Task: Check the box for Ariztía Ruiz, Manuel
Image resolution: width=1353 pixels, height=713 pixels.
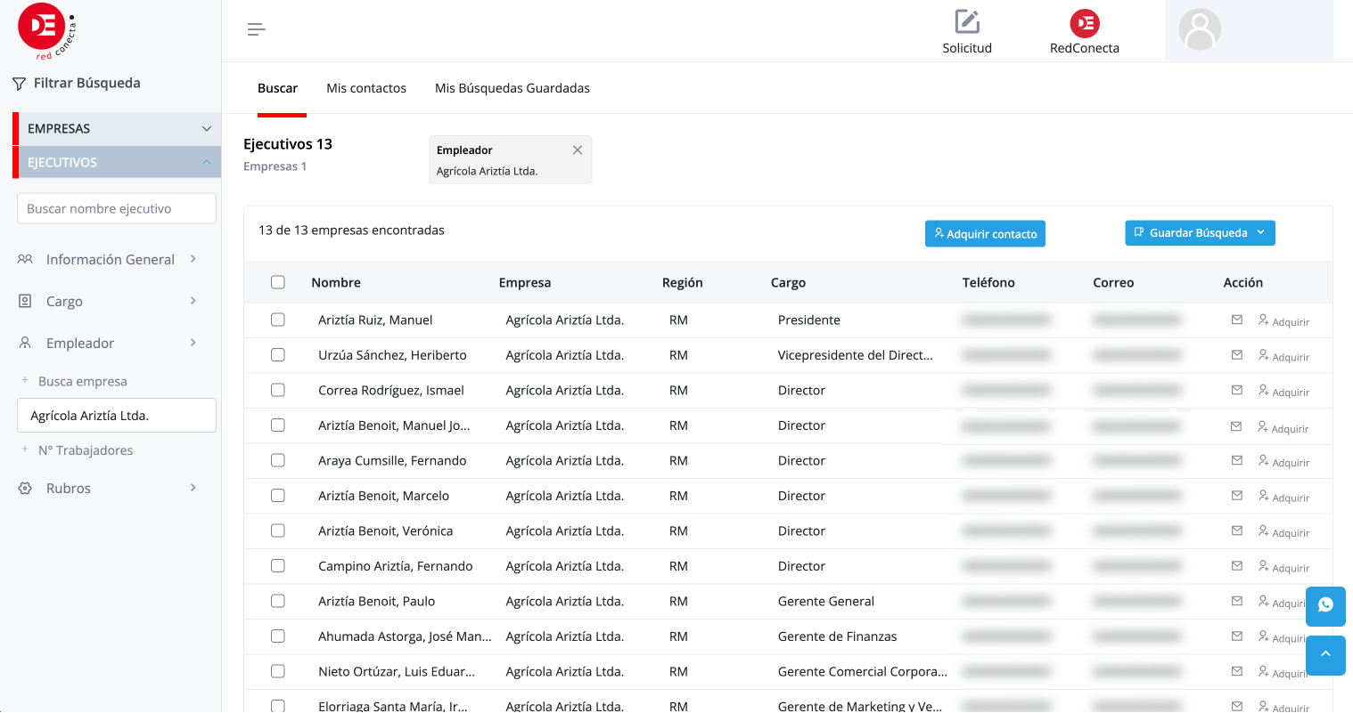Action: point(278,320)
